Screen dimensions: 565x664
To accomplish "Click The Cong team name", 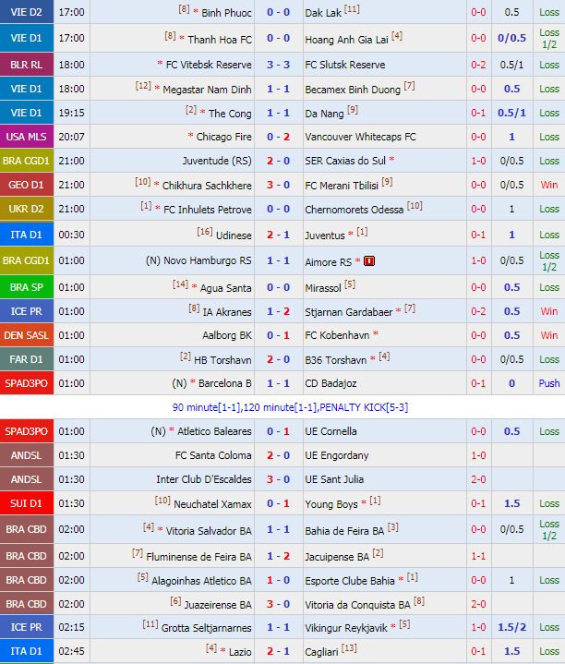I will click(x=230, y=114).
